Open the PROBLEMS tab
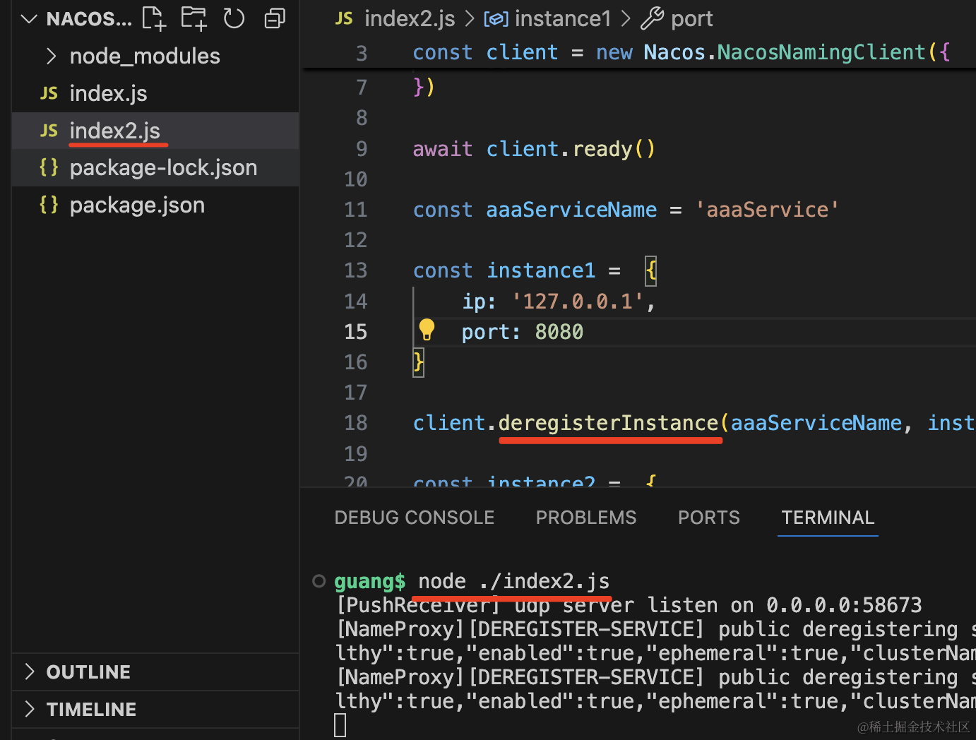 point(585,518)
